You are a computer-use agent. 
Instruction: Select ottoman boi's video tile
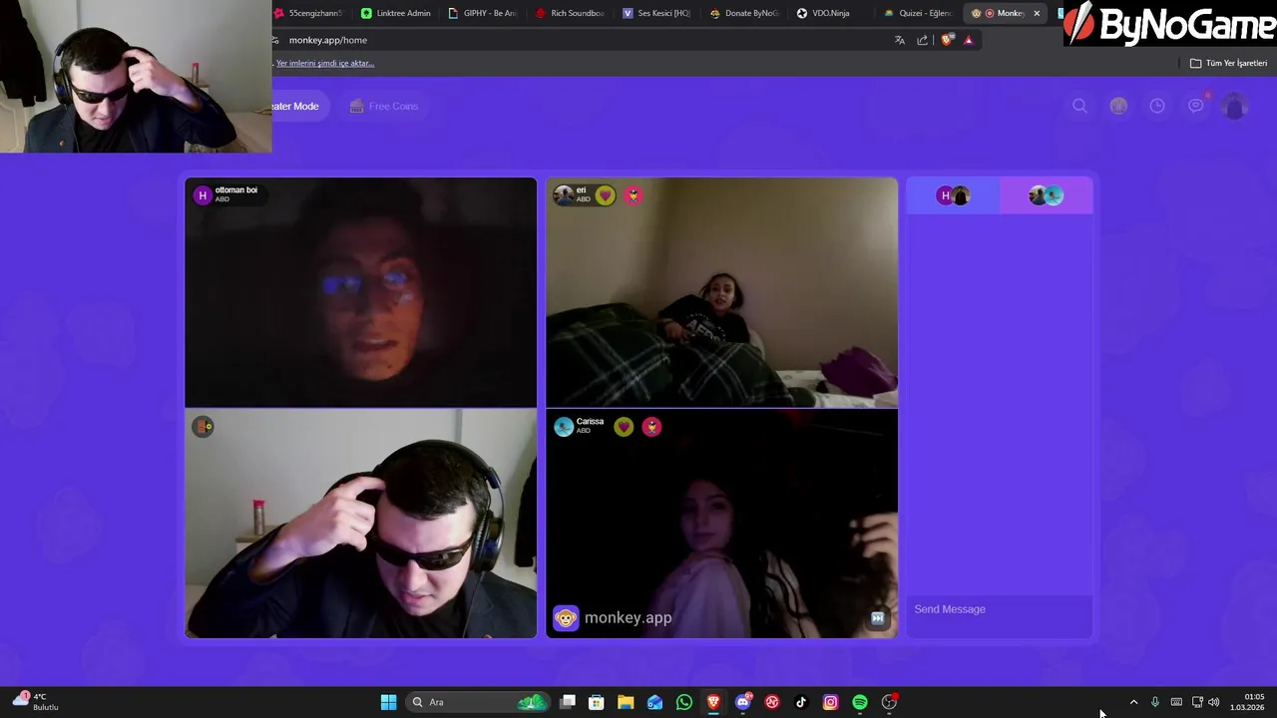[360, 293]
